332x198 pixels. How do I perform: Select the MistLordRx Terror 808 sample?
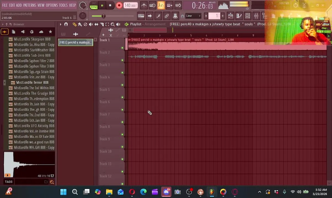32,82
